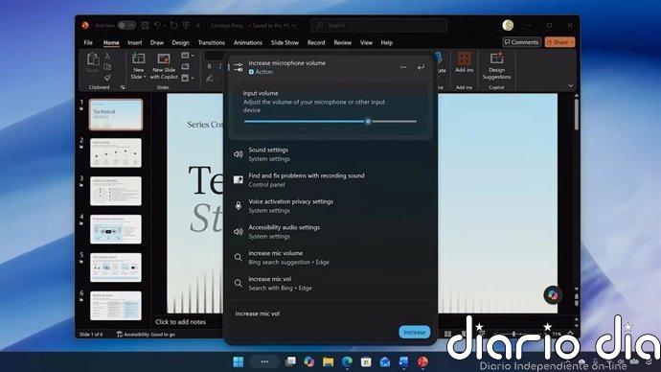Open the slide Layout dropdown

coord(188,56)
